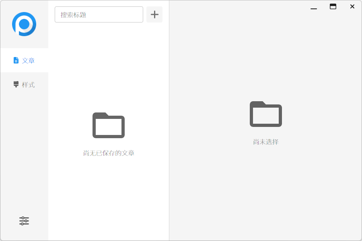Click the preferences icon at sidebar bottom
362x241 pixels.
tap(24, 221)
